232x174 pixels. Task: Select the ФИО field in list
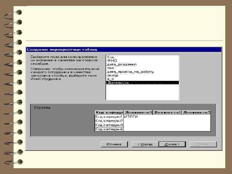142,61
